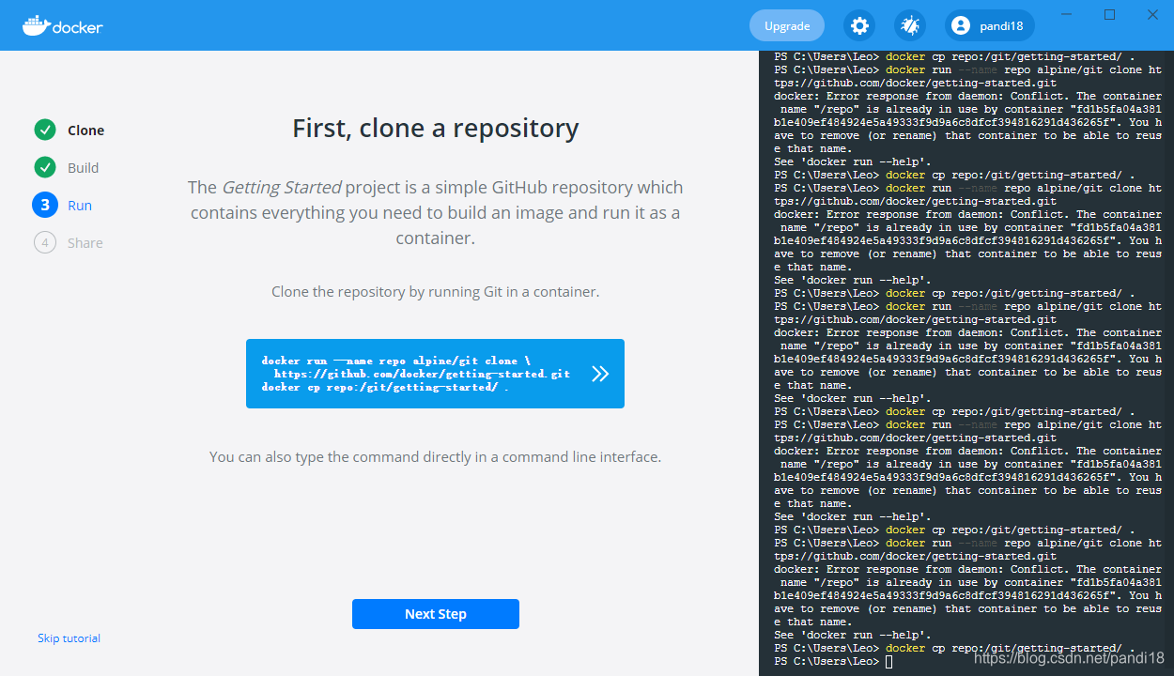Screen dimensions: 1174x676
Task: Click the green Build step checkmark
Action: [x=45, y=167]
